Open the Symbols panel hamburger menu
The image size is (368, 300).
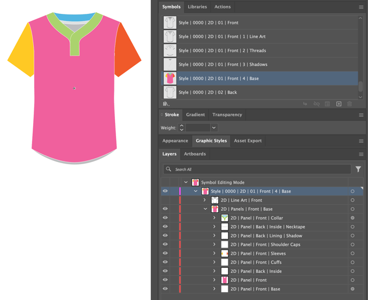click(x=361, y=7)
